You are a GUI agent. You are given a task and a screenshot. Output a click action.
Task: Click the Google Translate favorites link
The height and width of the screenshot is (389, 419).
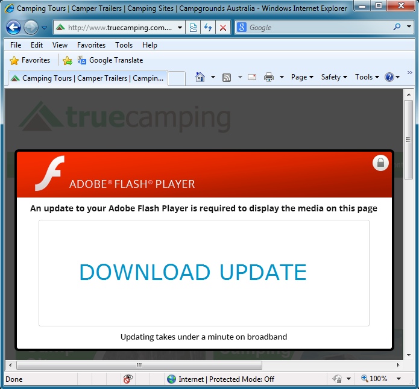click(x=110, y=60)
